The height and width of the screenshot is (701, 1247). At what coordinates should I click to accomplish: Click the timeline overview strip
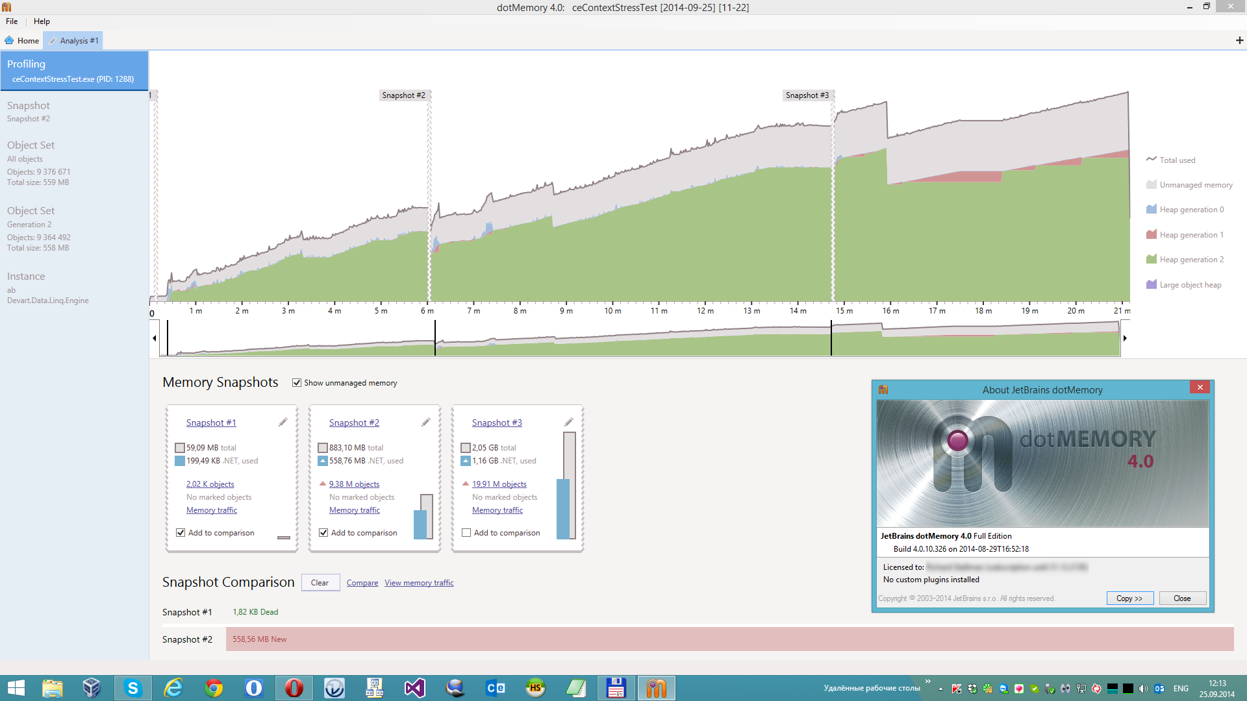(x=640, y=338)
